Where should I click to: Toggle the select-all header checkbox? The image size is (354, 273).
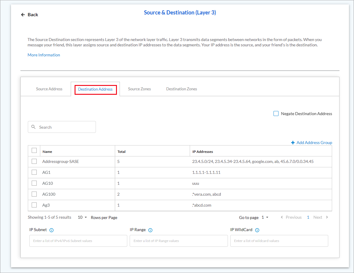pos(34,151)
